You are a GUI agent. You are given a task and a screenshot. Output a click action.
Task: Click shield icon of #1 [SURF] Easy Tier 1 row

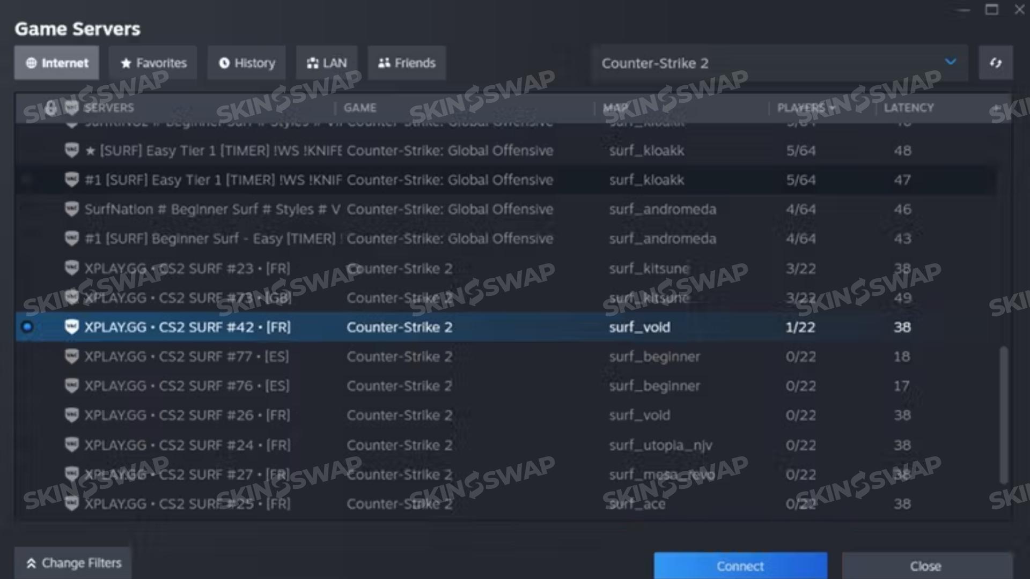(71, 180)
